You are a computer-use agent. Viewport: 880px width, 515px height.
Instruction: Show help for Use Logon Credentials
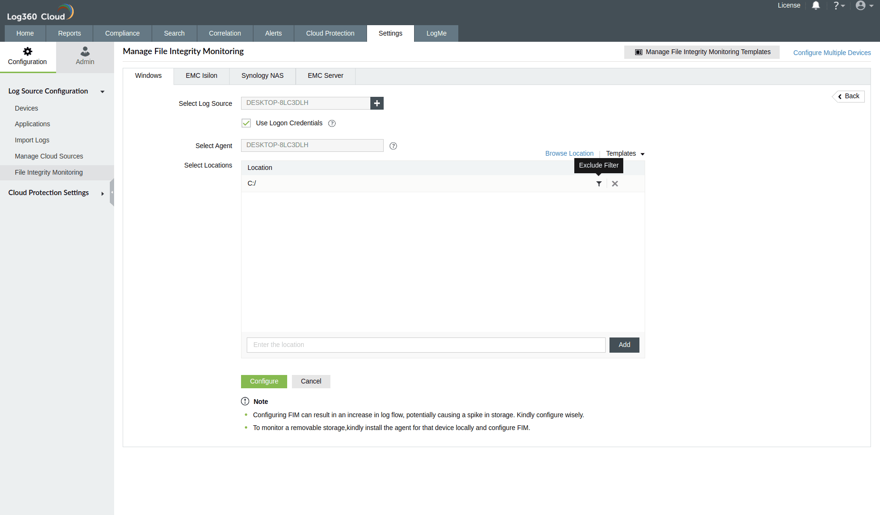click(x=332, y=123)
